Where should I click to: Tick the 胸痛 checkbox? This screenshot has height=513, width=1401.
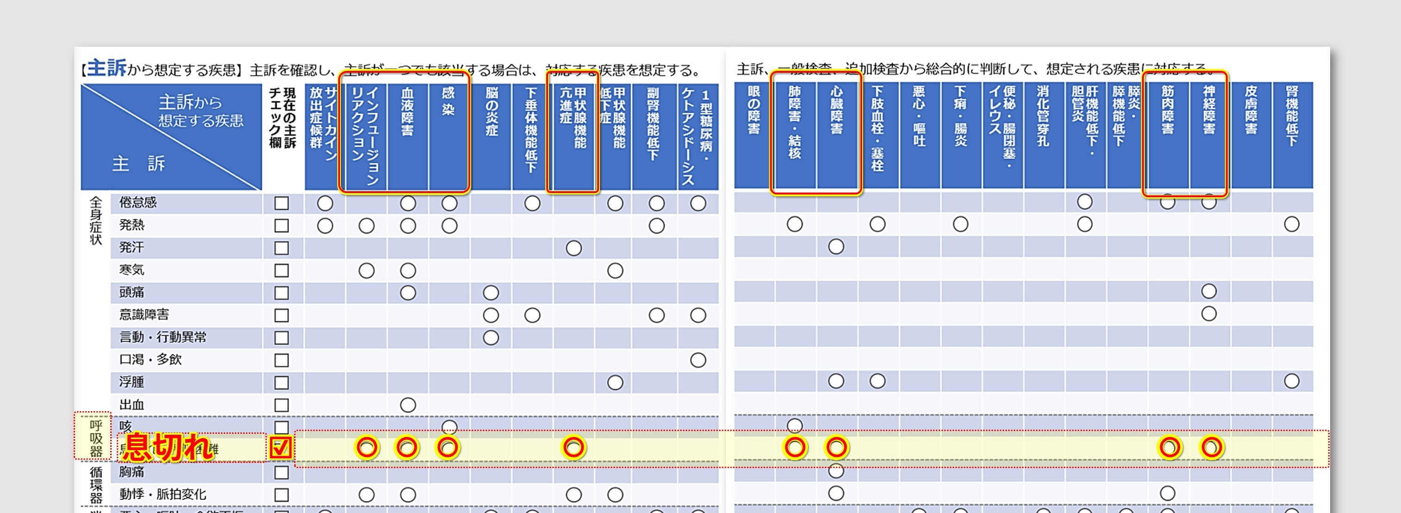(281, 472)
